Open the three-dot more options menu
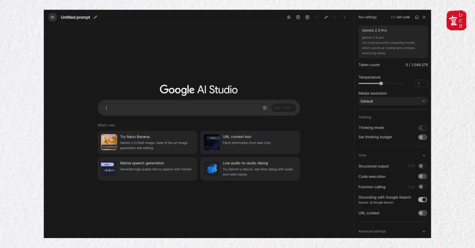The image size is (475, 248). click(345, 17)
